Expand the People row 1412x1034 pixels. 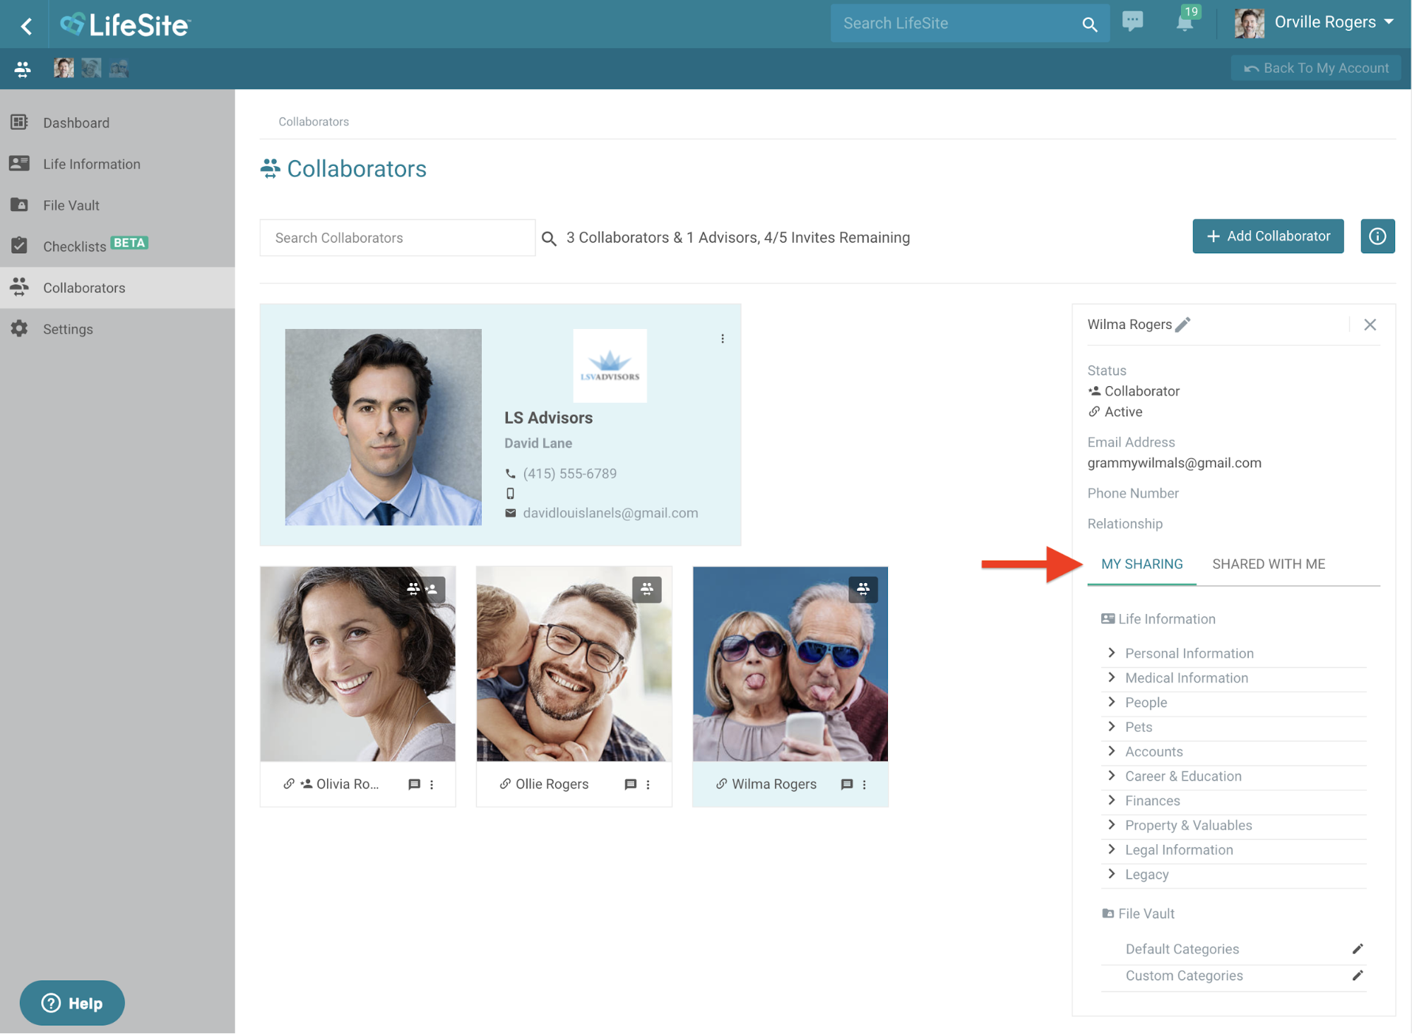click(x=1233, y=703)
